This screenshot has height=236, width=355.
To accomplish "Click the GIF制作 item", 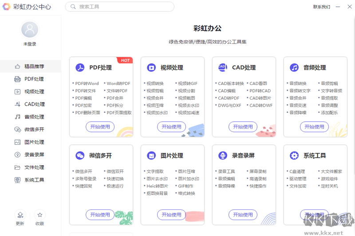I will click(x=185, y=186).
